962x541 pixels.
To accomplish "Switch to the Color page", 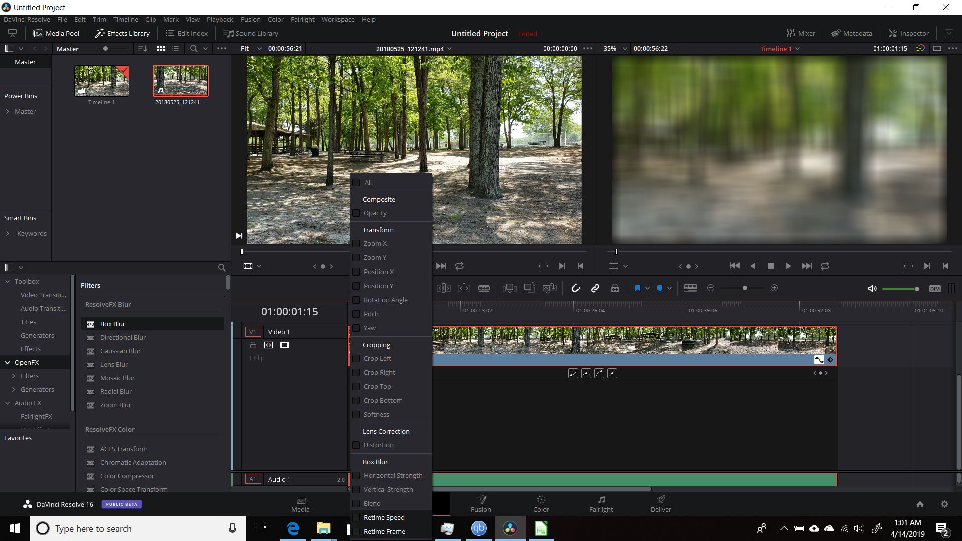I will [x=541, y=504].
